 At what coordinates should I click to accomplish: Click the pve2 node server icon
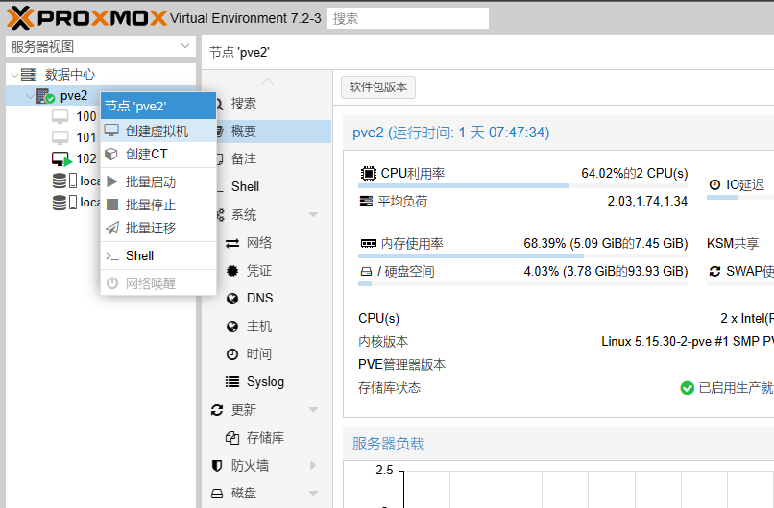pyautogui.click(x=45, y=96)
